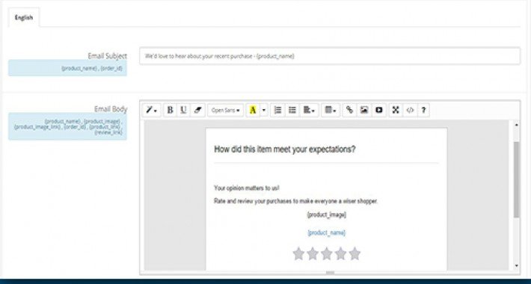Click the insert picture icon
This screenshot has height=284, width=531.
(x=364, y=110)
